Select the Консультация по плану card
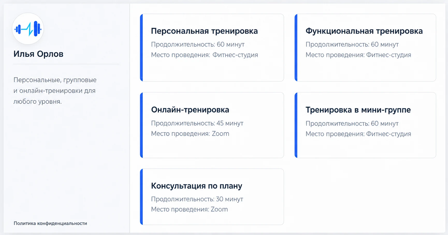The height and width of the screenshot is (235, 448). tap(212, 197)
